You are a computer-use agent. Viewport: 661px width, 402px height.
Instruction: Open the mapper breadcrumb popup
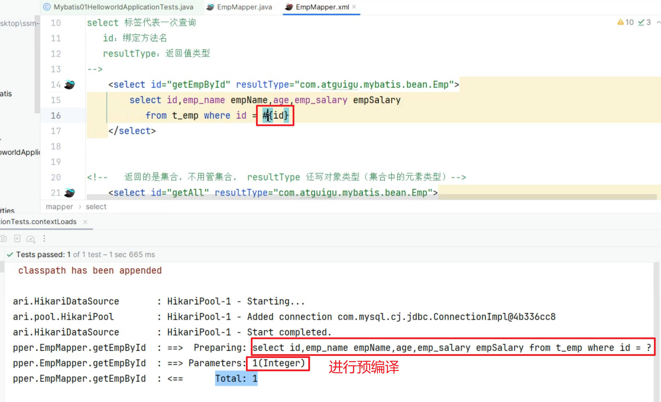[59, 206]
